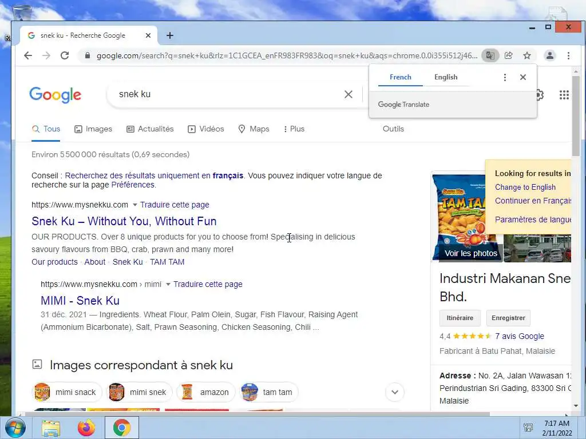Select English tab in translate popup

[x=446, y=77]
